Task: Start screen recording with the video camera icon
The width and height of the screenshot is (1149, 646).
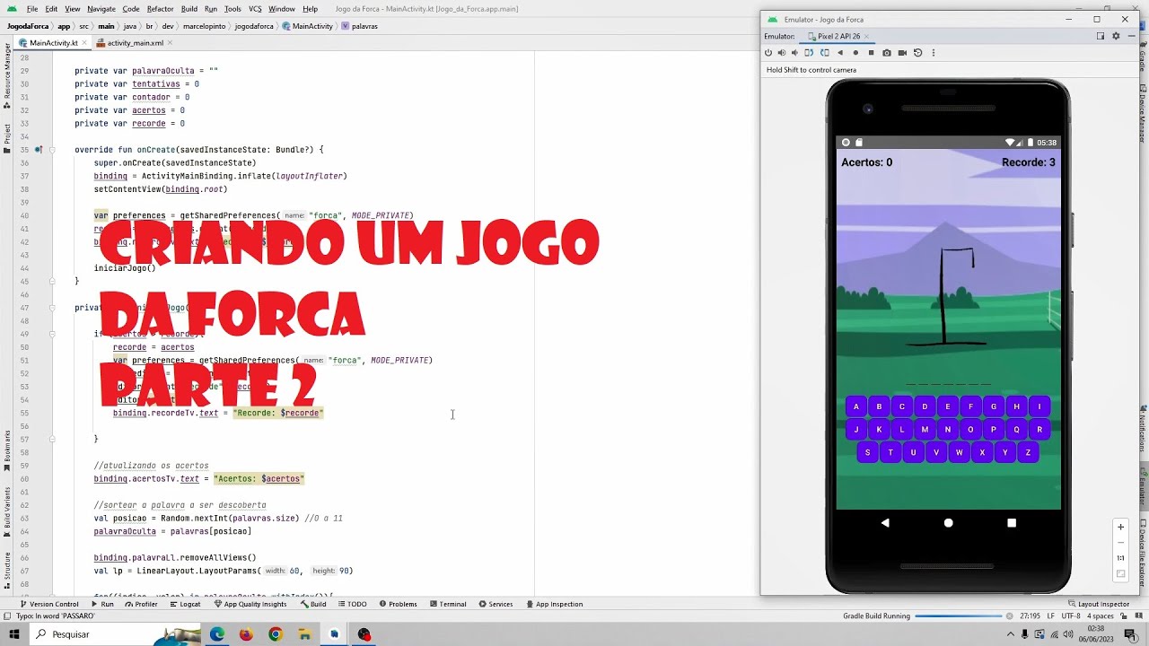Action: 902,53
